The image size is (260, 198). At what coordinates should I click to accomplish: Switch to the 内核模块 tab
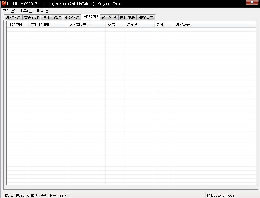point(128,17)
